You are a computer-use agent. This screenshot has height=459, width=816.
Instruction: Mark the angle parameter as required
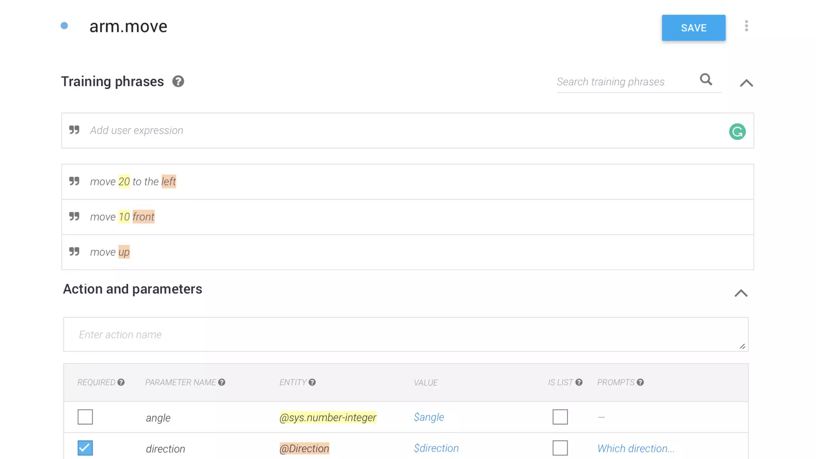(85, 417)
